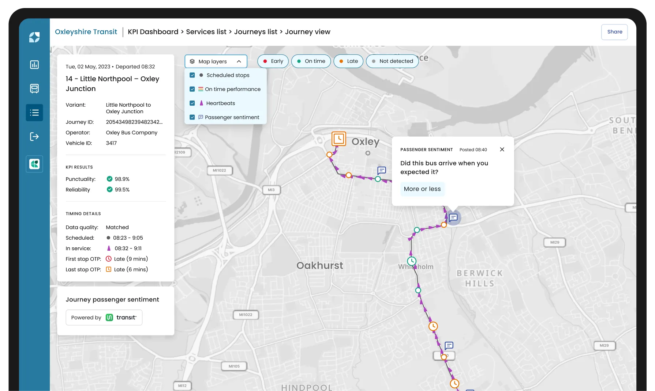
Task: Click the orange stop marker on route west of Oxley
Action: [x=349, y=175]
